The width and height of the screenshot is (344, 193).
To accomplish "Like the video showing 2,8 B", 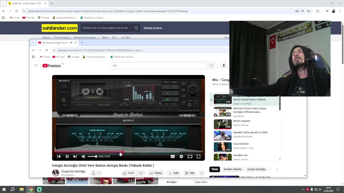I will pos(128,173).
